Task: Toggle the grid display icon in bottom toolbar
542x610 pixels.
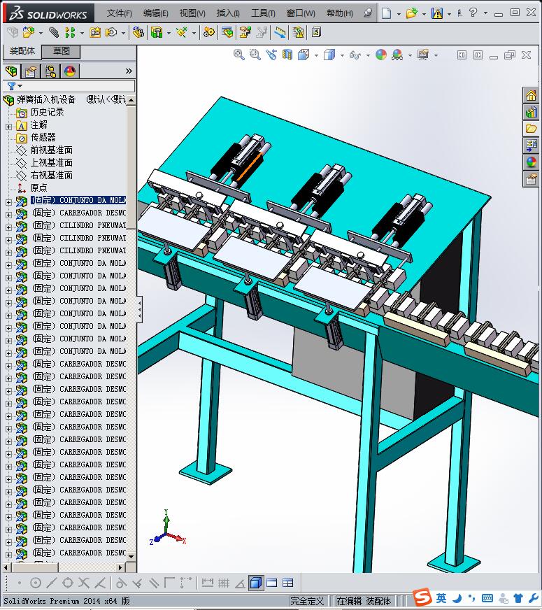Action: pos(224,583)
